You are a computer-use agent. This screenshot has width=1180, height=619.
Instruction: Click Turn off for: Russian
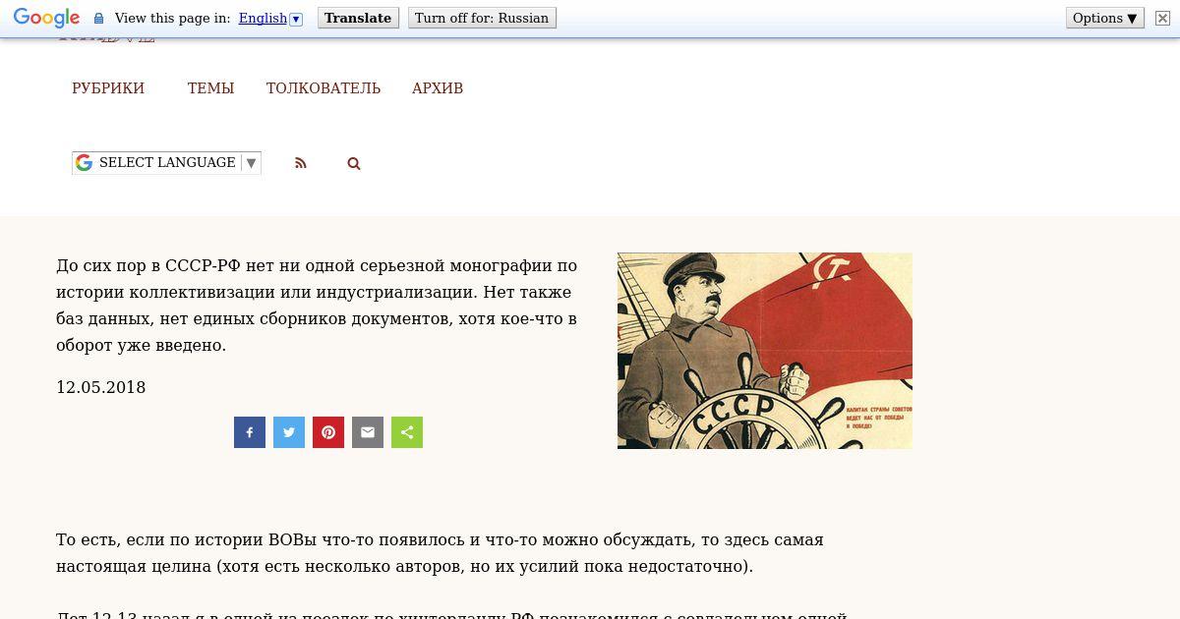point(482,18)
